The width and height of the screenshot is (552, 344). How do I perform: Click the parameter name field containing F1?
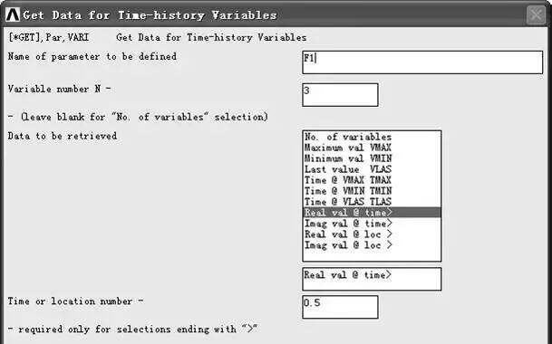422,62
